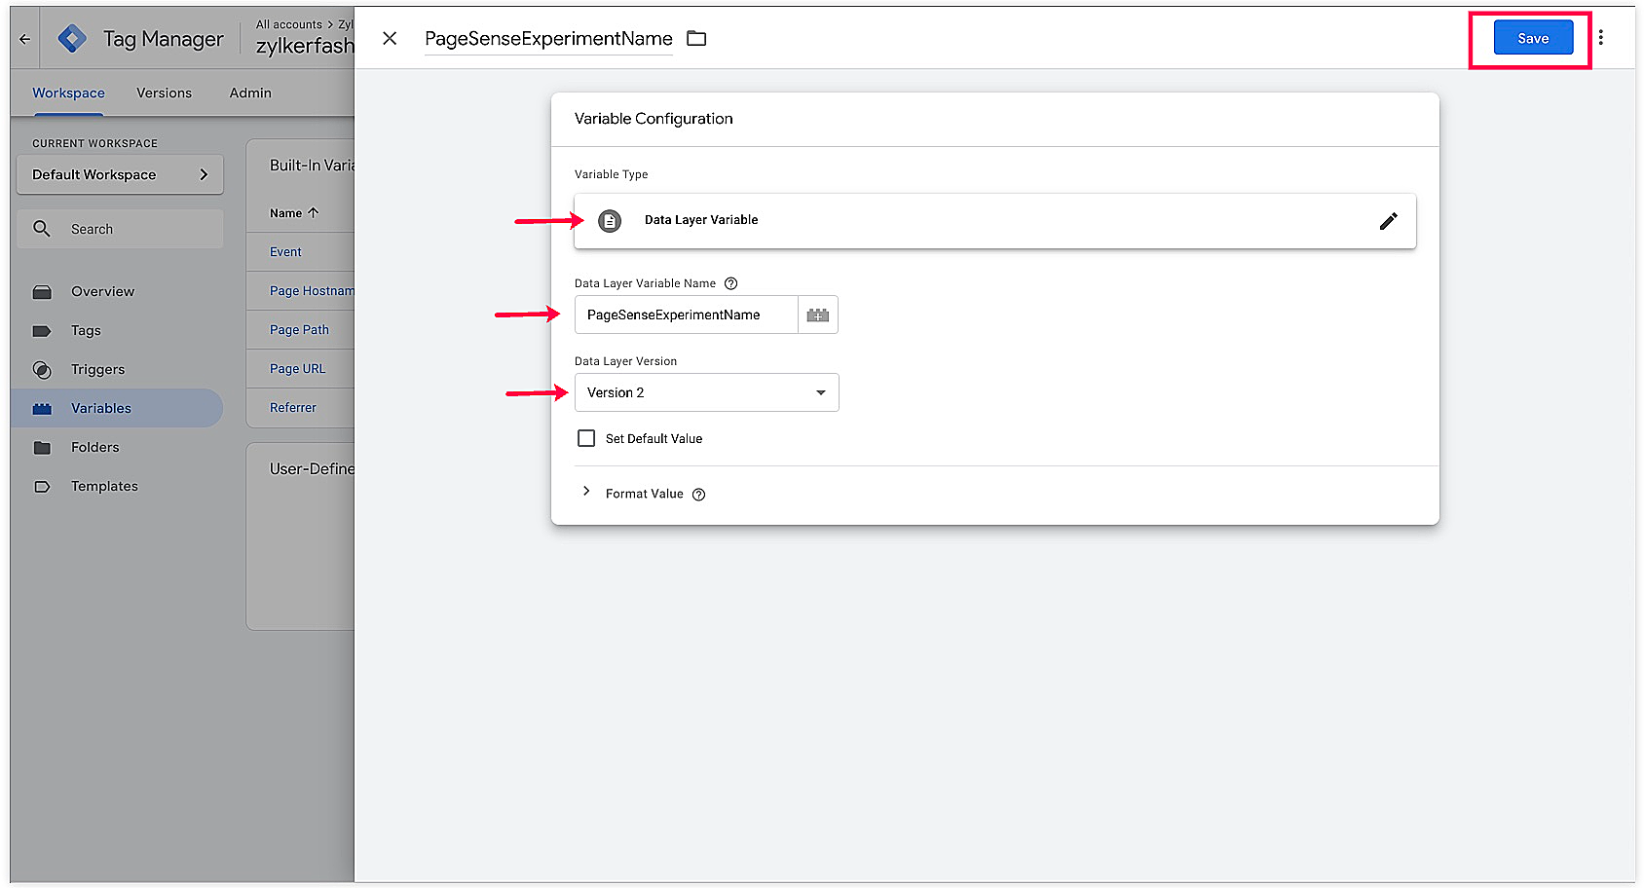Switch to the Versions tab
Image resolution: width=1644 pixels, height=888 pixels.
coord(164,93)
